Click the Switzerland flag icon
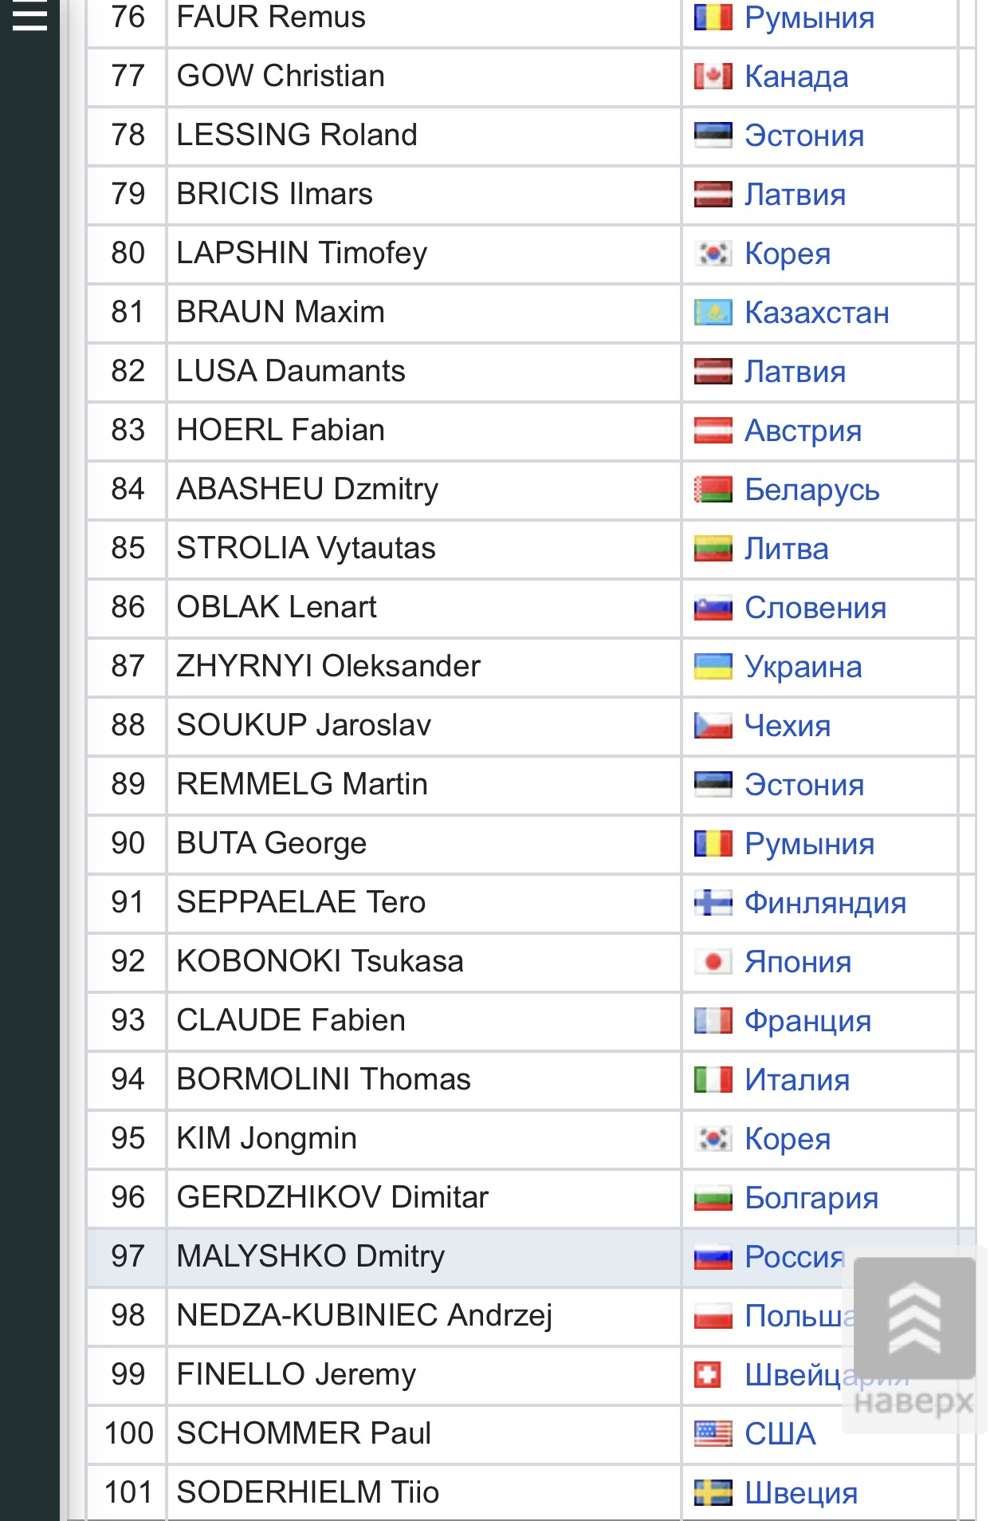Screen dimensions: 990x1521 point(707,1375)
